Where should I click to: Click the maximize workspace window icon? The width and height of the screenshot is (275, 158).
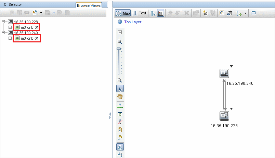253,13
